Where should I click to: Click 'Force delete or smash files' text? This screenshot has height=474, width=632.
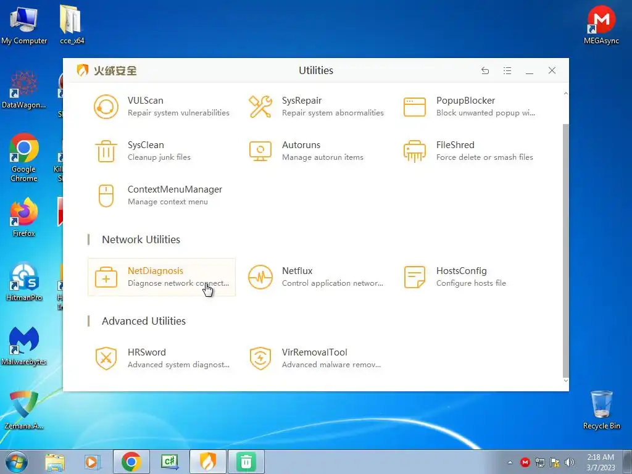point(485,157)
